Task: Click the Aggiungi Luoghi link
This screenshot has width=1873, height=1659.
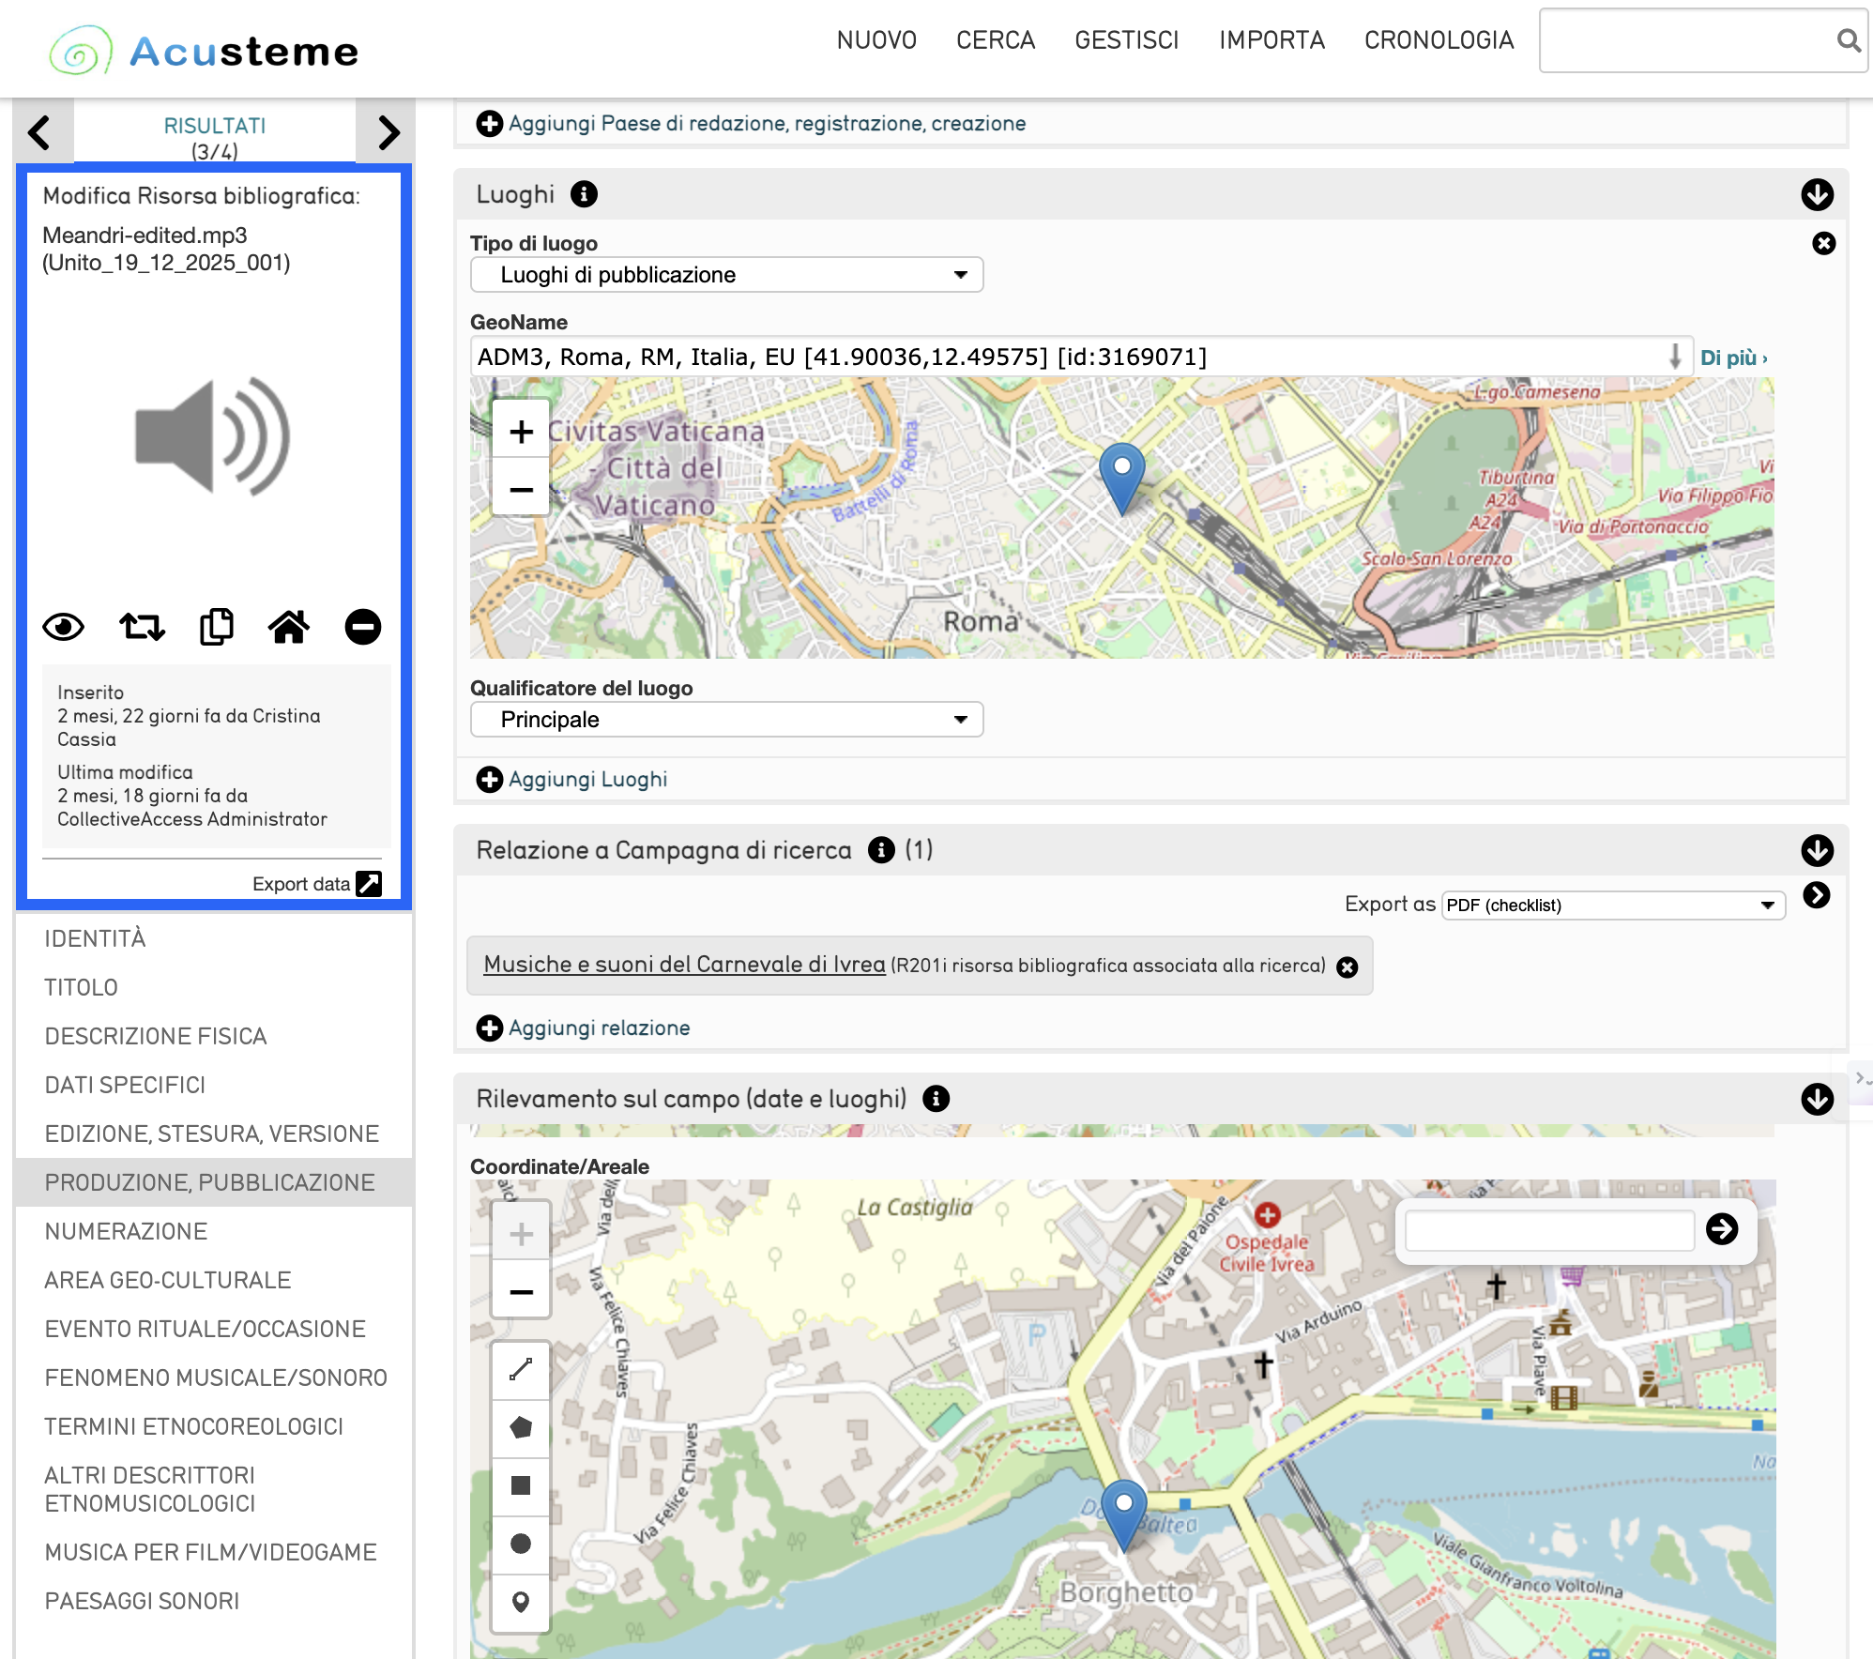Action: (587, 779)
